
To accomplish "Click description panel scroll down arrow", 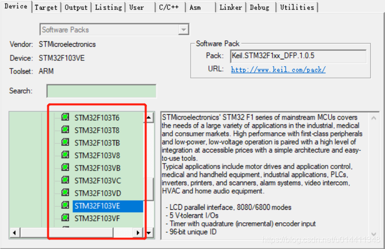I will 374,234.
